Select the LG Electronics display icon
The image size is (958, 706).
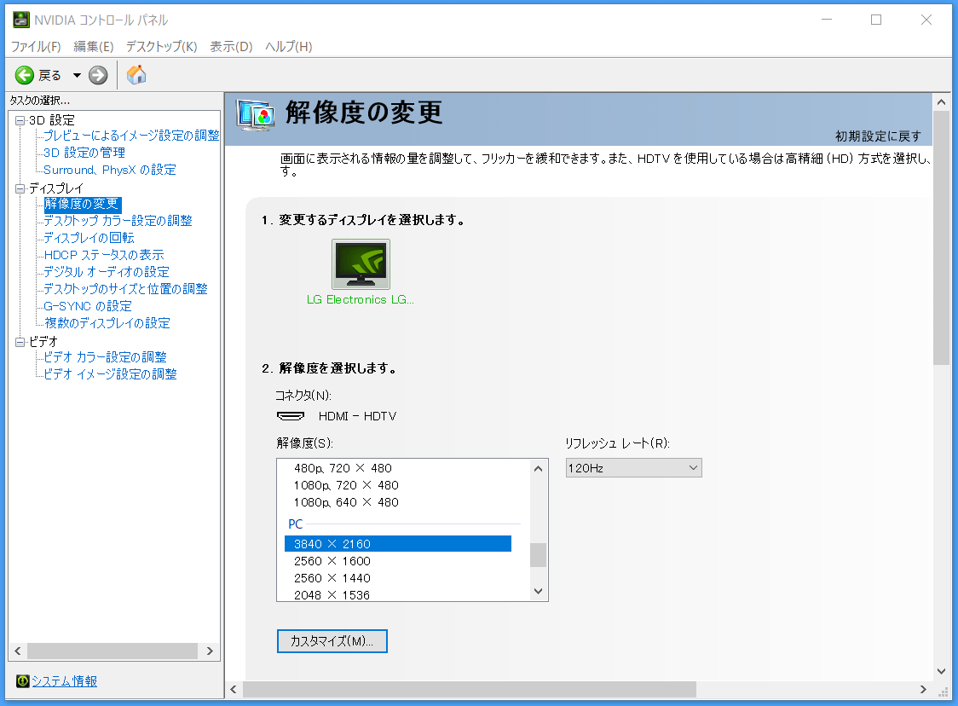tap(361, 264)
